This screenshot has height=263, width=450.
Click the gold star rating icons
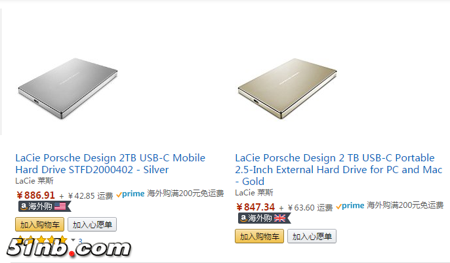tap(42, 239)
